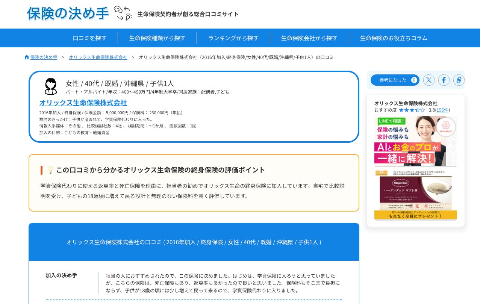
Task: Click パート・アルバイト/年収 profile detail line
Action: [147, 92]
